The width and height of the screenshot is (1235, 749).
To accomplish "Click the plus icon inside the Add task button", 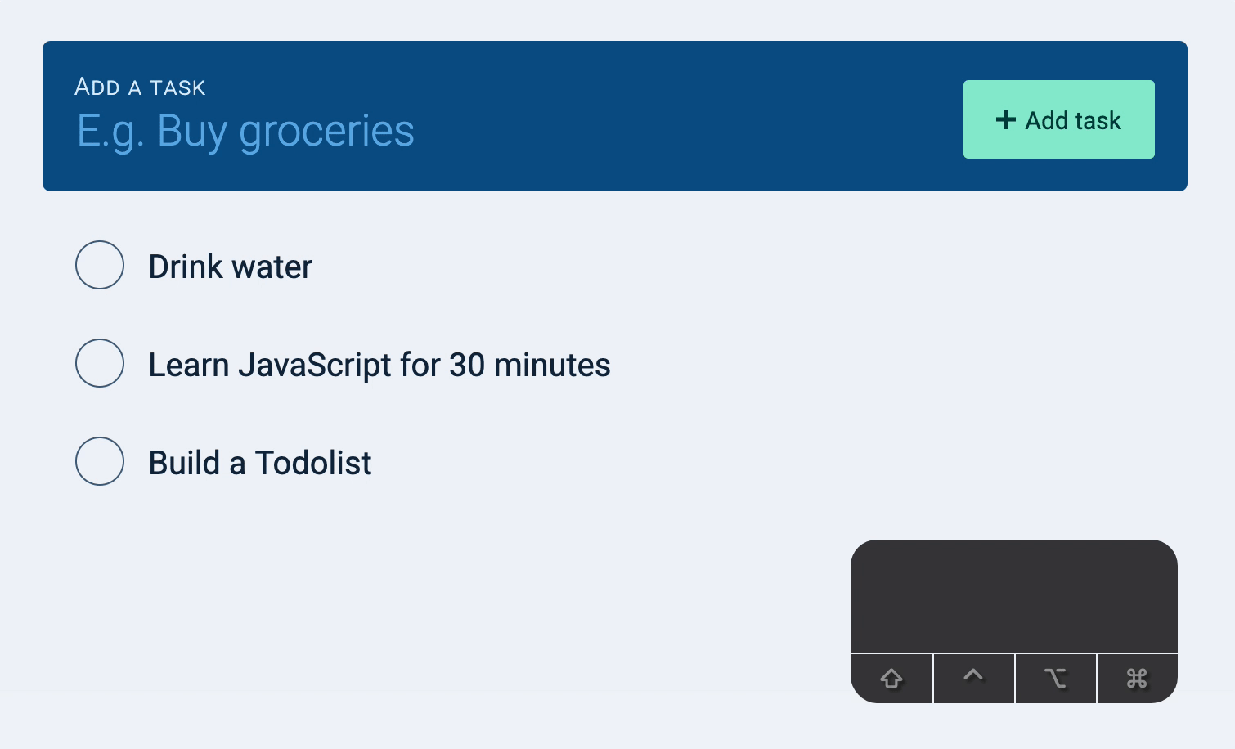I will tap(1006, 119).
